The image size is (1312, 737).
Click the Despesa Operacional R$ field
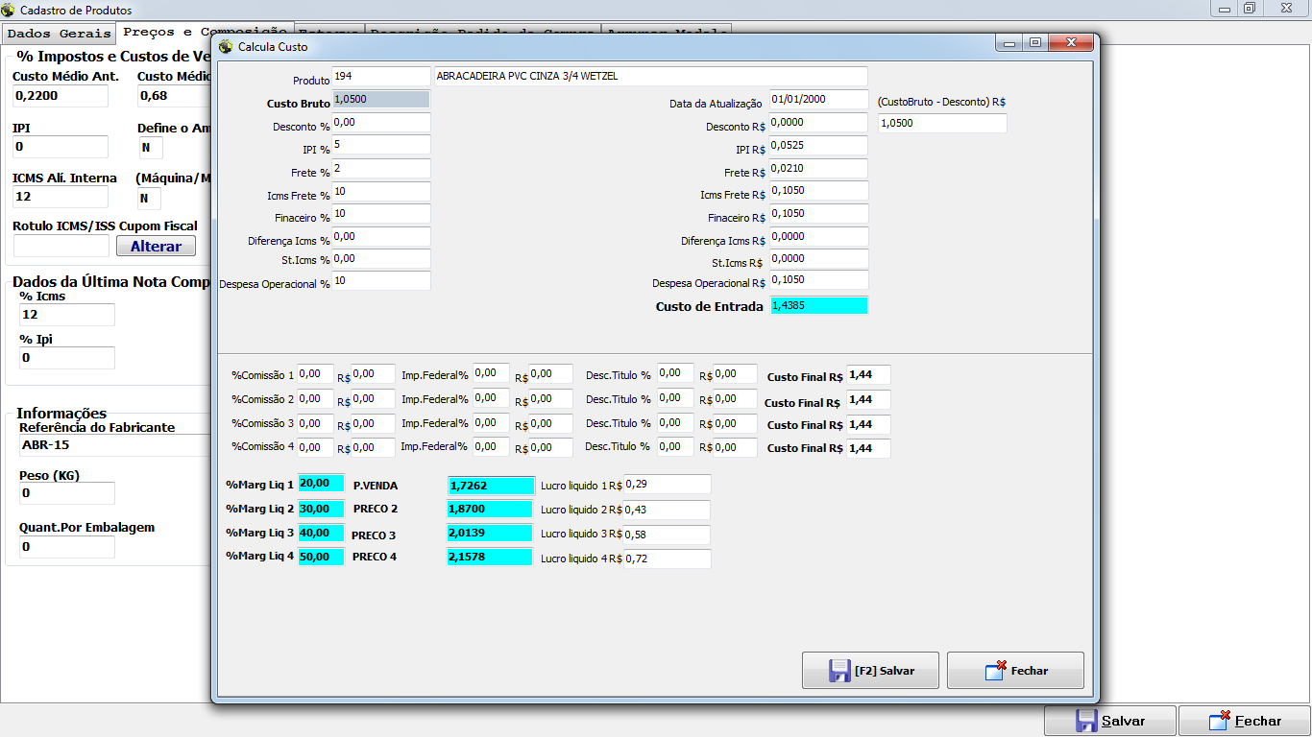click(x=818, y=280)
